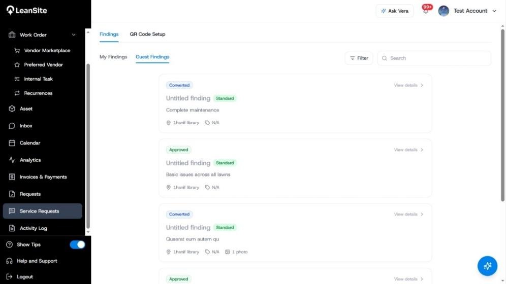
Task: Click inside the Search field
Action: point(434,58)
